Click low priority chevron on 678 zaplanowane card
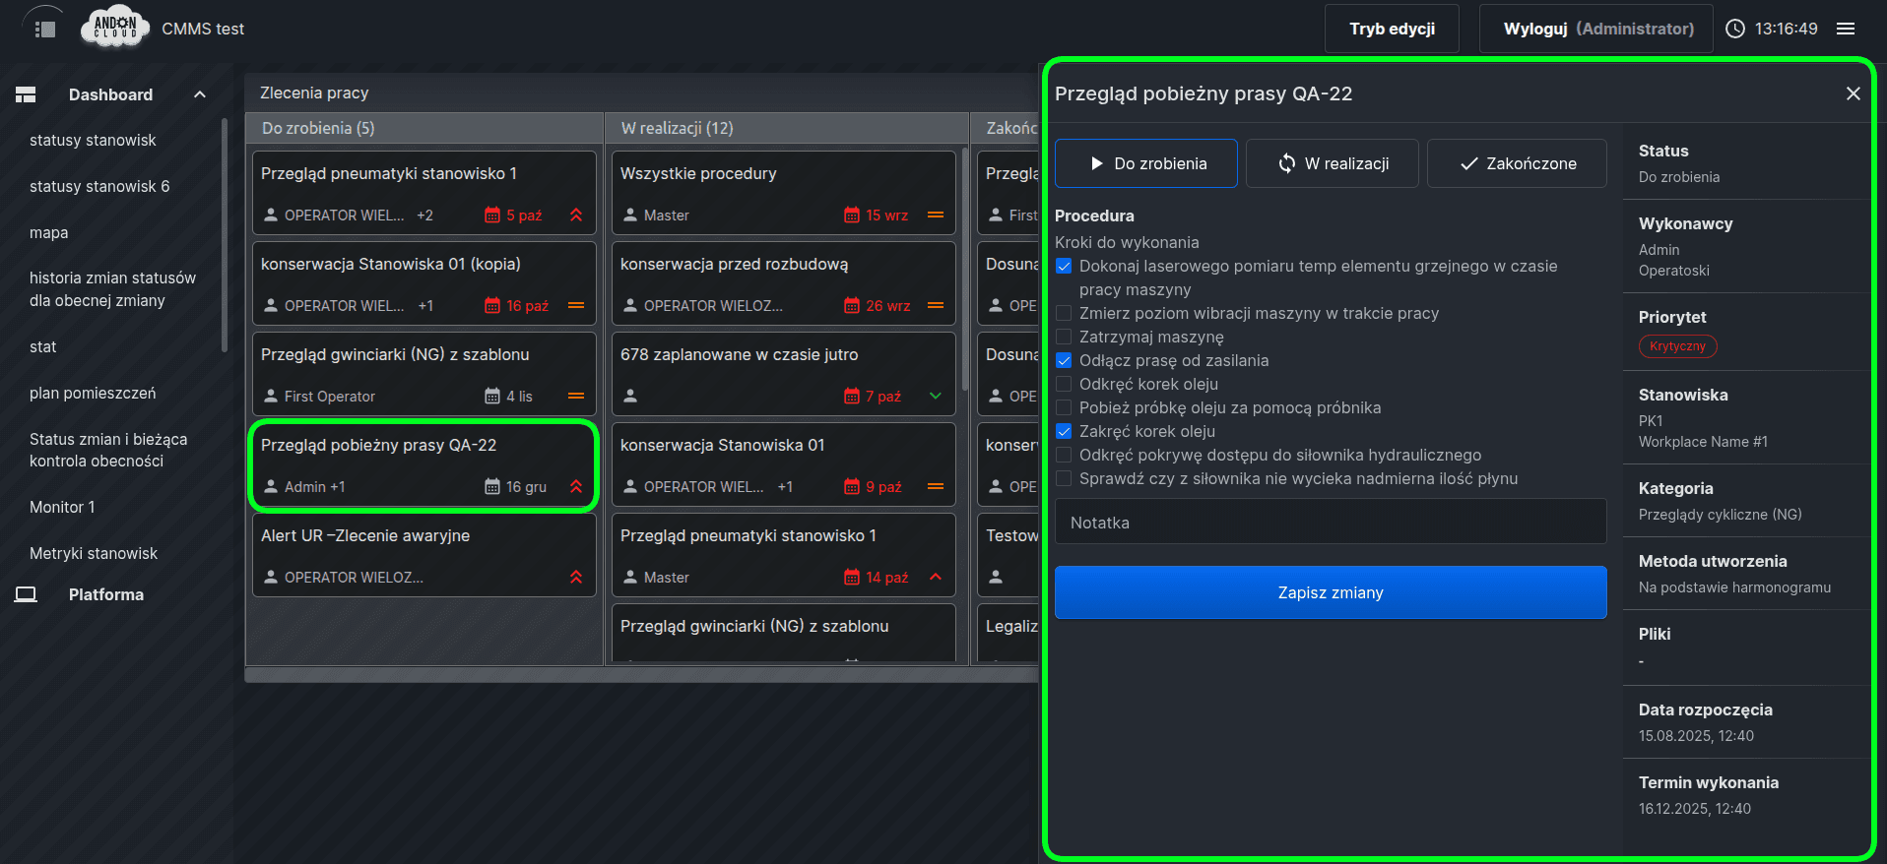The width and height of the screenshot is (1887, 864). [x=936, y=397]
